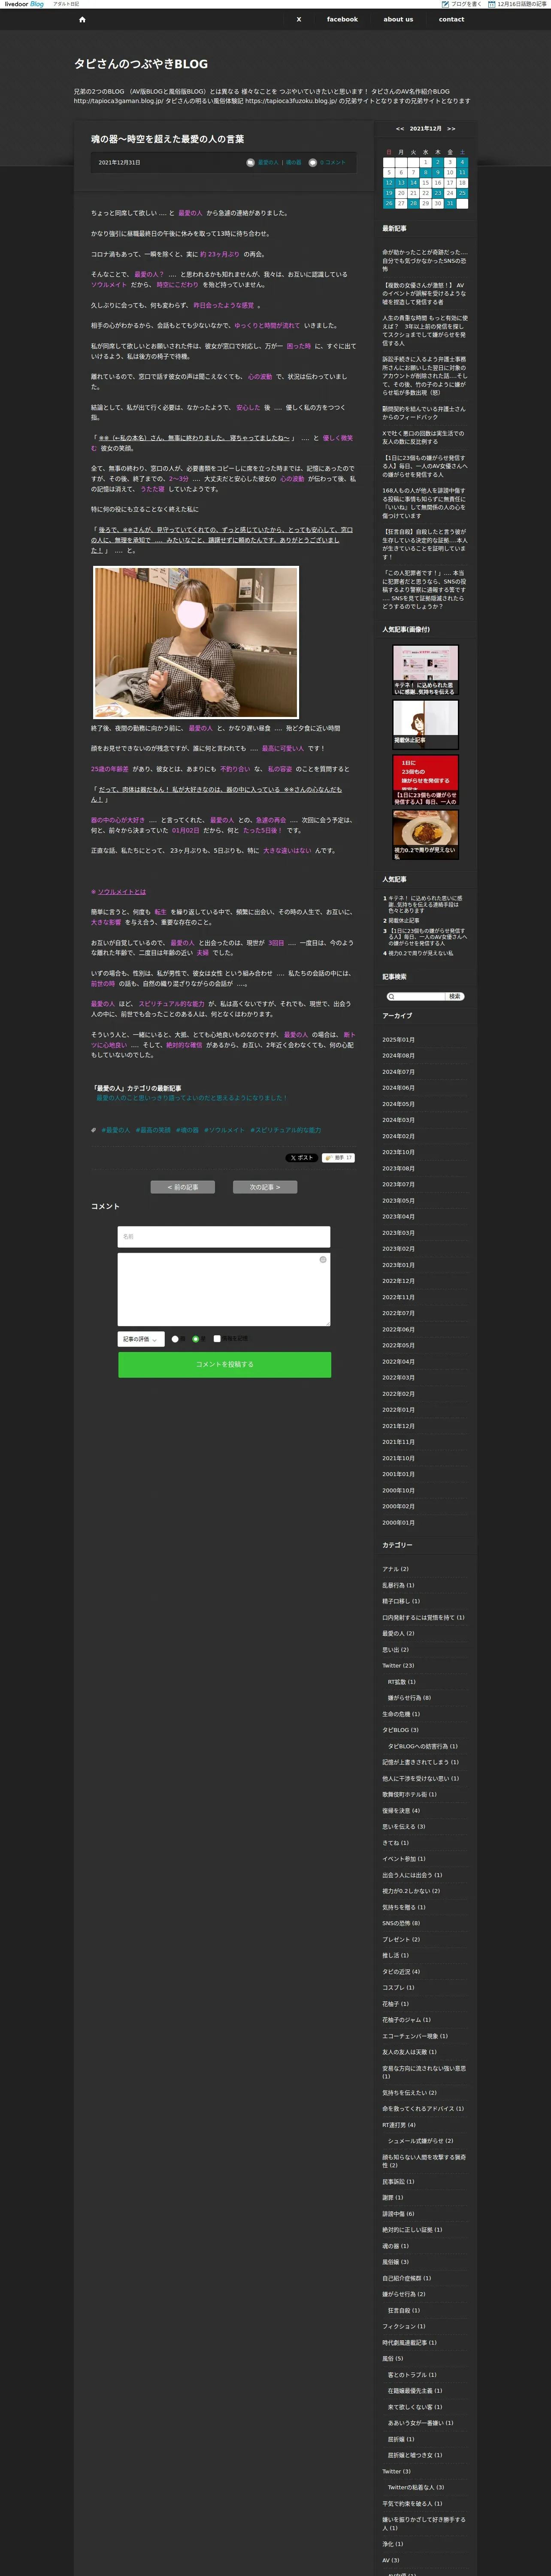Go to previous article 前の記事
Image resolution: width=551 pixels, height=2576 pixels.
(183, 1187)
